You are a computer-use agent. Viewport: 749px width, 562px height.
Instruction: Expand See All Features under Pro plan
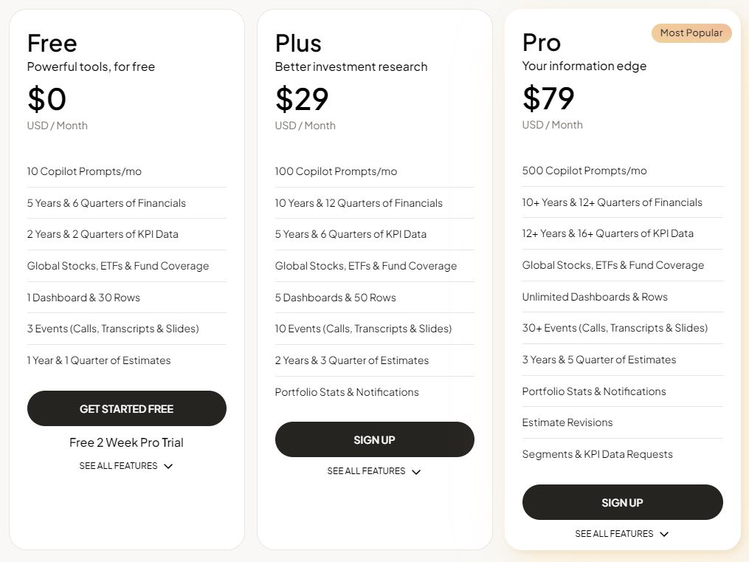point(622,534)
